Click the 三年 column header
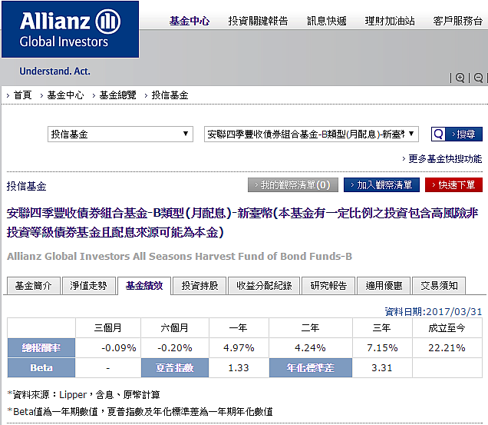Screen dimensions: 488x425 point(382,327)
